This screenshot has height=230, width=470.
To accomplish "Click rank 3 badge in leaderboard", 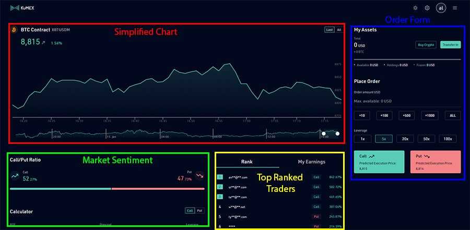I will point(220,197).
